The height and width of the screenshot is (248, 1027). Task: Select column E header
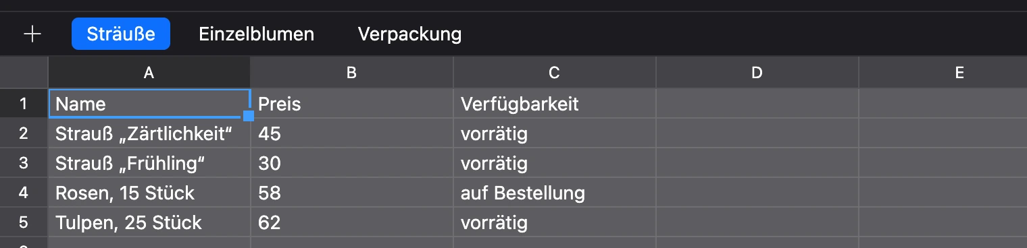coord(943,73)
